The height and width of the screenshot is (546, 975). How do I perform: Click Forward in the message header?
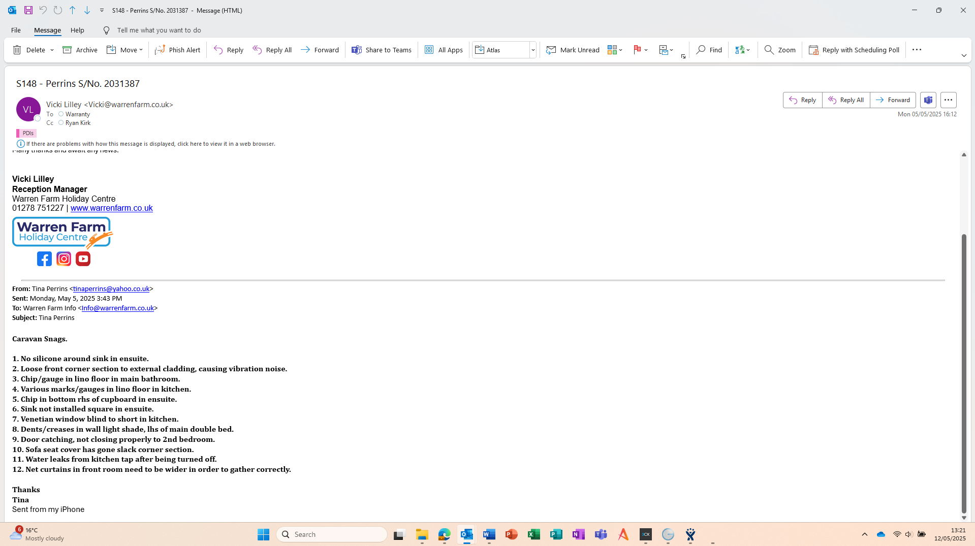coord(893,100)
